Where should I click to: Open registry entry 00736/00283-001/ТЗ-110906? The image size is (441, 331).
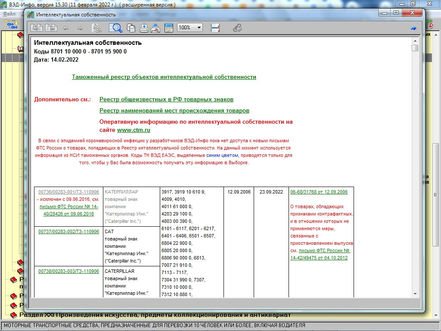click(68, 192)
